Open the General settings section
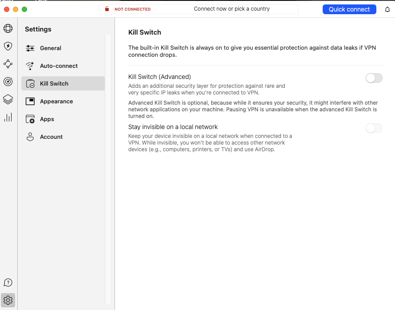The image size is (395, 310). pyautogui.click(x=51, y=48)
